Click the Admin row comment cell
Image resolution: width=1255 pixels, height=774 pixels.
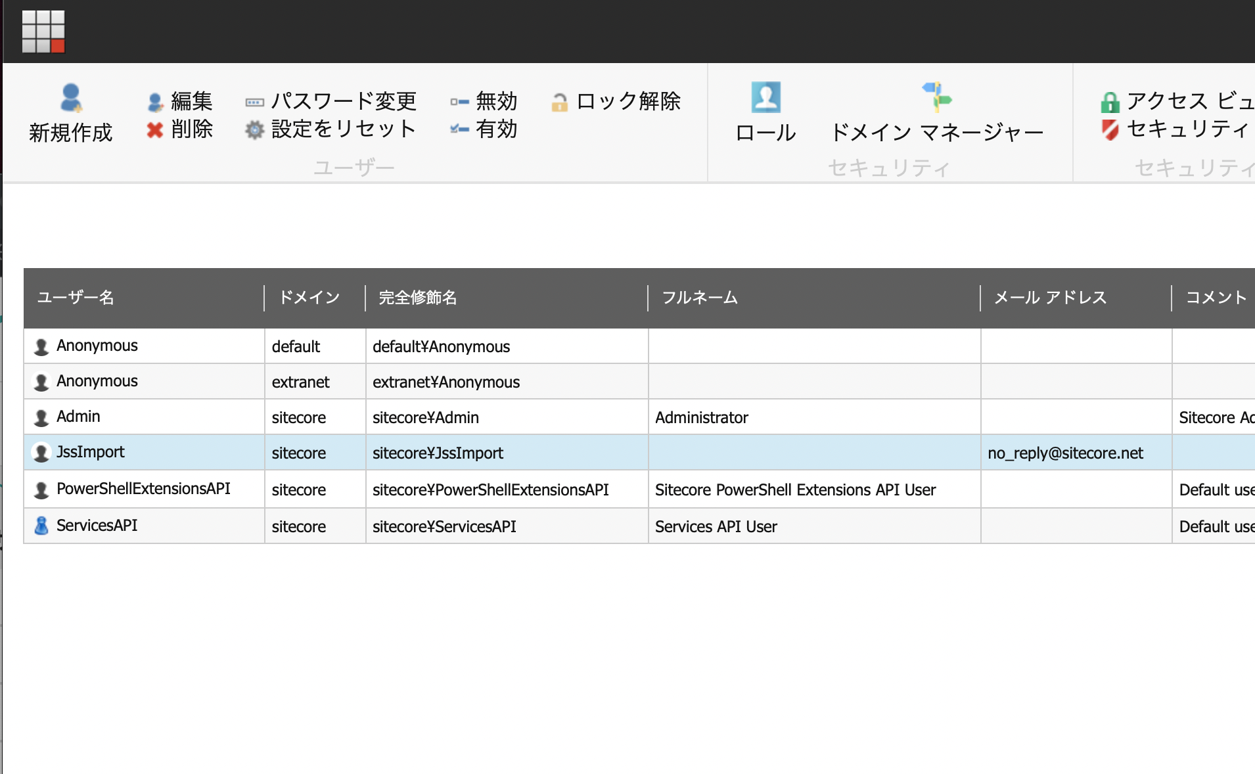tap(1214, 417)
